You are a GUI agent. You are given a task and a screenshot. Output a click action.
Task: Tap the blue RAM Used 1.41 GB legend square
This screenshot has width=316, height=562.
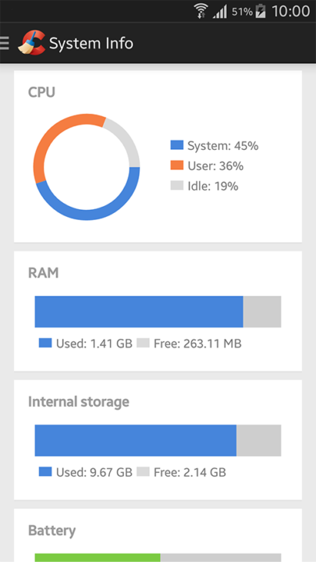pos(45,343)
